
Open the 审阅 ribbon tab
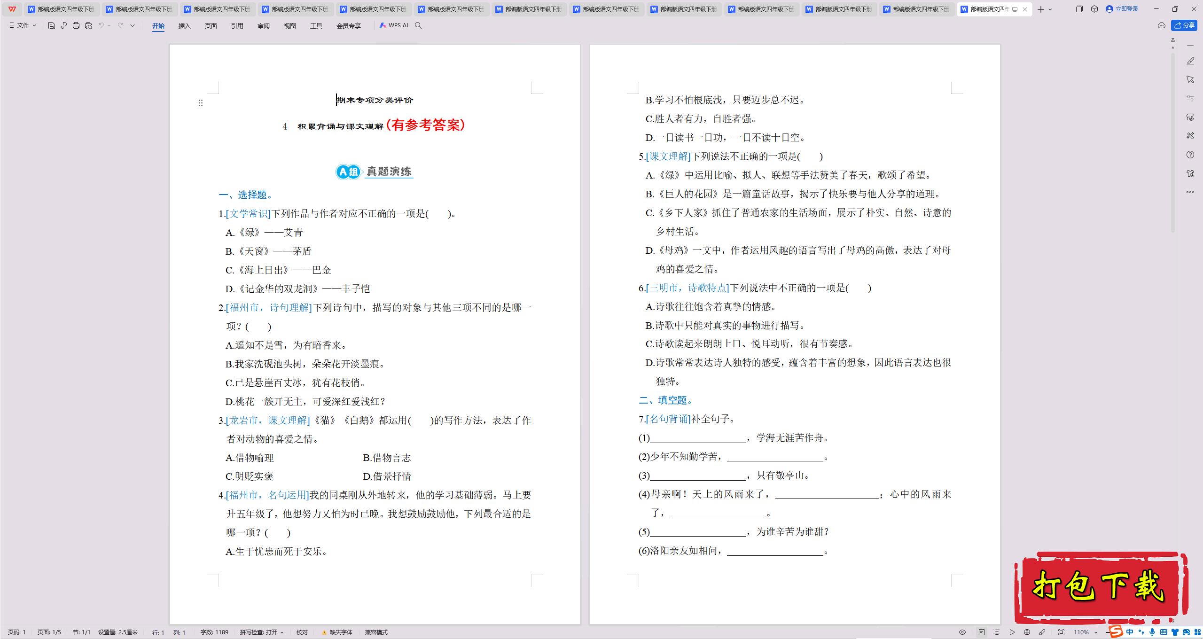(x=264, y=26)
